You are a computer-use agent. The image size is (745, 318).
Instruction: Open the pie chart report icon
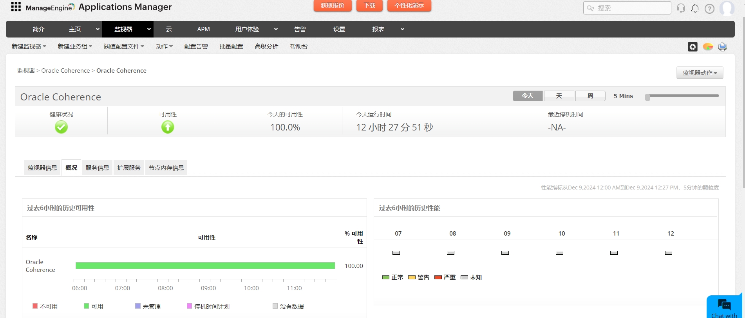coord(708,47)
